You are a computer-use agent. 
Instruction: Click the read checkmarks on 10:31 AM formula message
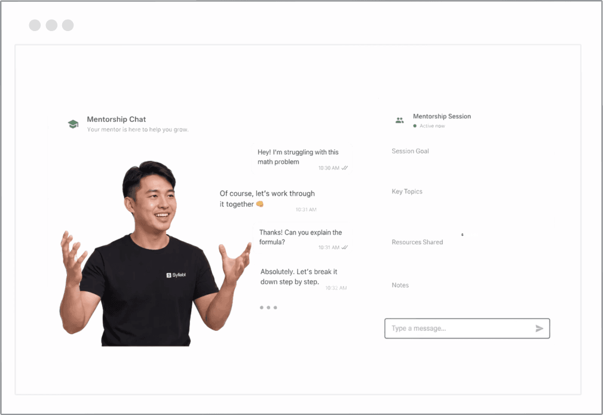pos(345,247)
